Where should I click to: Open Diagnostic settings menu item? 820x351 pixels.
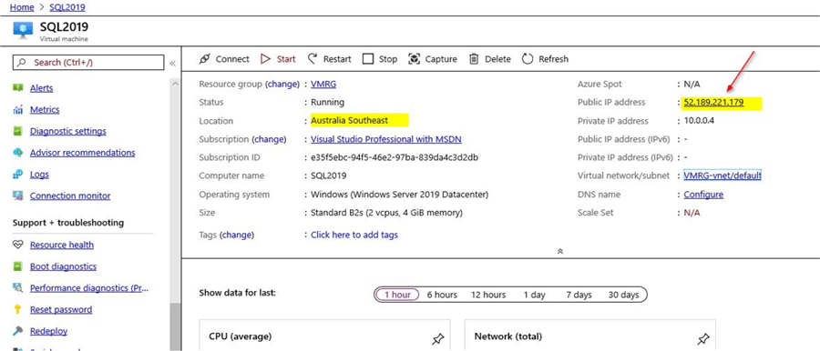point(68,131)
